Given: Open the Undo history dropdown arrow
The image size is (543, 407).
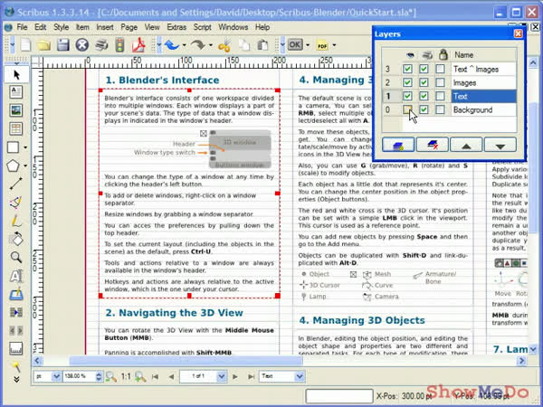Looking at the screenshot, I should click(x=185, y=45).
